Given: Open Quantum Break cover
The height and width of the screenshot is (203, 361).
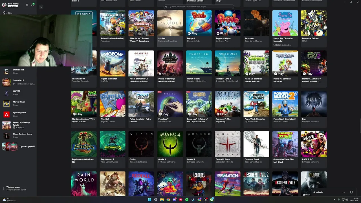Looking at the screenshot, I should tap(256, 144).
